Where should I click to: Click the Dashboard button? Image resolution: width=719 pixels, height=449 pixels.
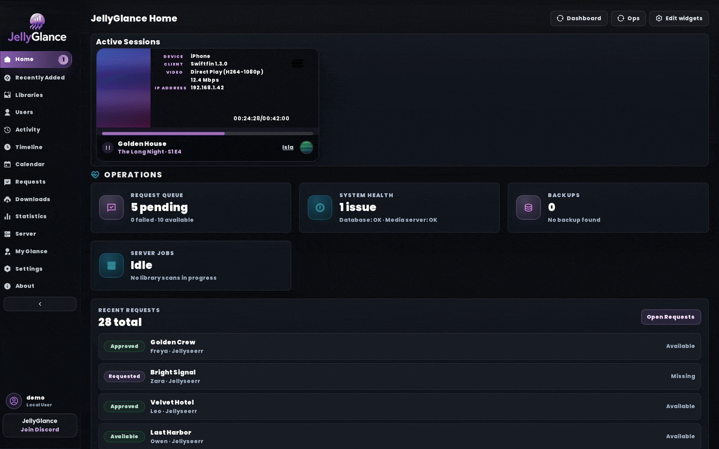579,19
